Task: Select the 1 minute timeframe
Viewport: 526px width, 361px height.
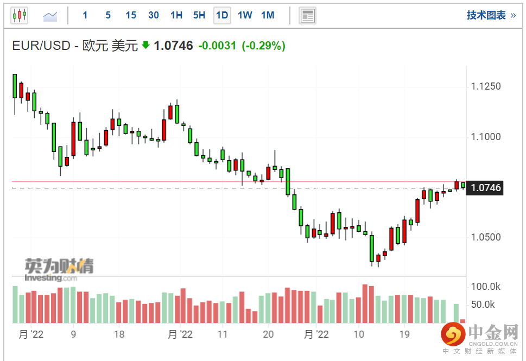Action: click(x=85, y=15)
